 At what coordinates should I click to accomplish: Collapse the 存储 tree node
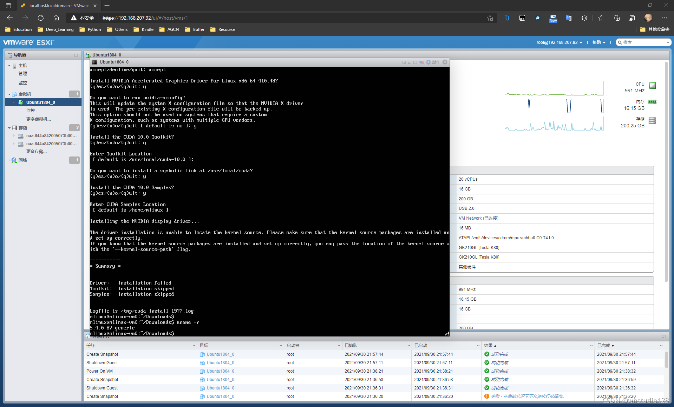pos(9,128)
